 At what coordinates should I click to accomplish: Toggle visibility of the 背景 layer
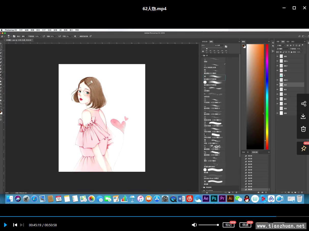(x=277, y=113)
